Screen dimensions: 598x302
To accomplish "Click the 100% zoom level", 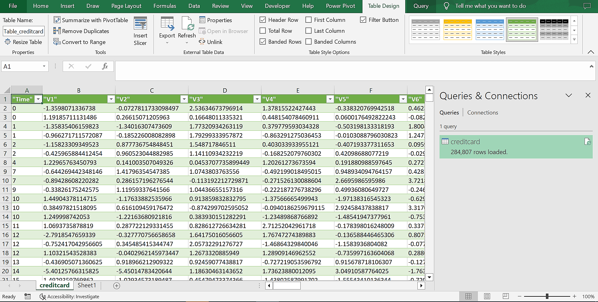I will [x=588, y=296].
